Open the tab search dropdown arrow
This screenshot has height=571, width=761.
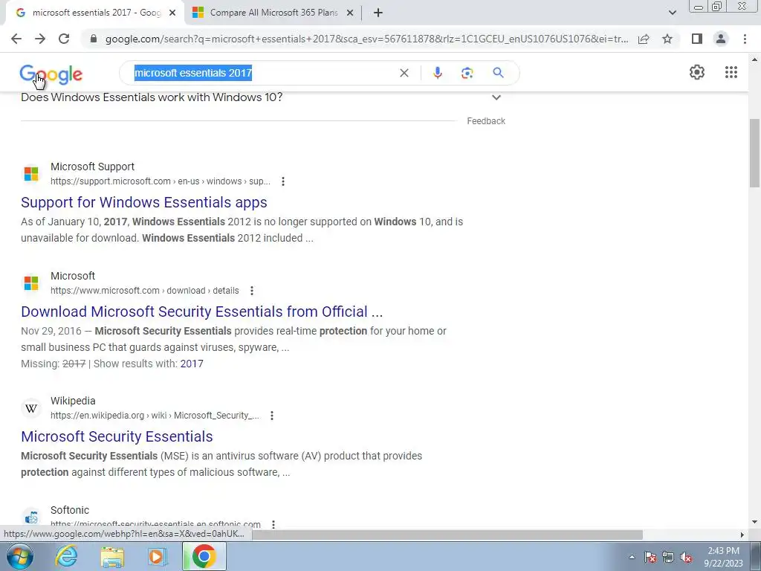tap(672, 13)
